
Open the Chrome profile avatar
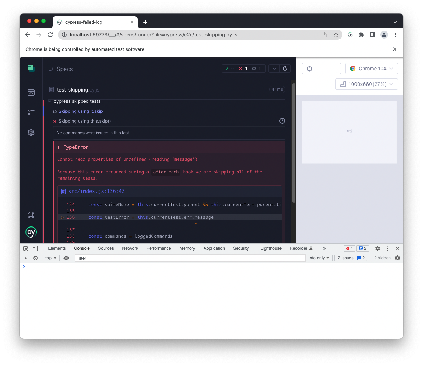384,35
